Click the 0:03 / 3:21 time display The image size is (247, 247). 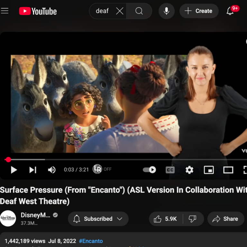pos(76,170)
